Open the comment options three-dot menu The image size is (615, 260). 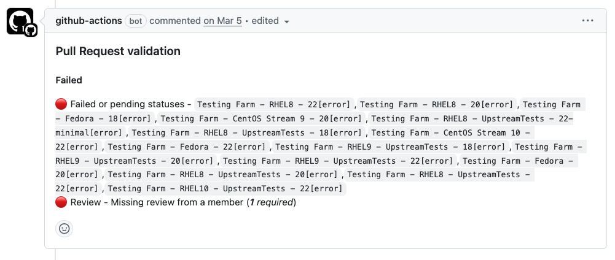coord(588,21)
